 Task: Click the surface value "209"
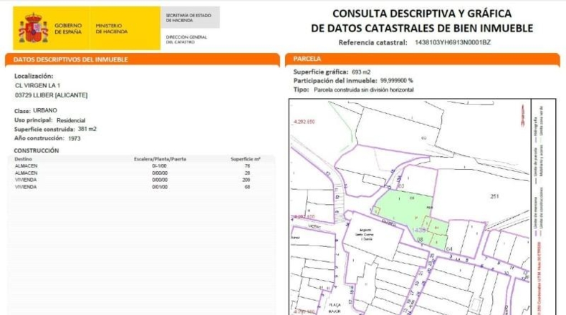[246, 180]
